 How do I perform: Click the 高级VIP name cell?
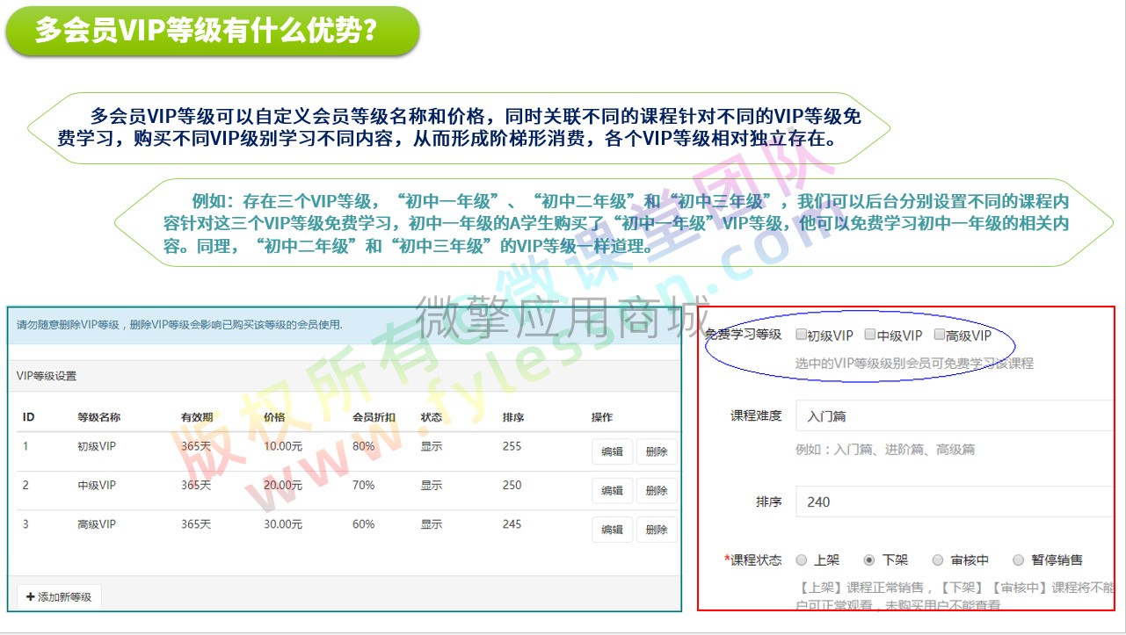(97, 524)
